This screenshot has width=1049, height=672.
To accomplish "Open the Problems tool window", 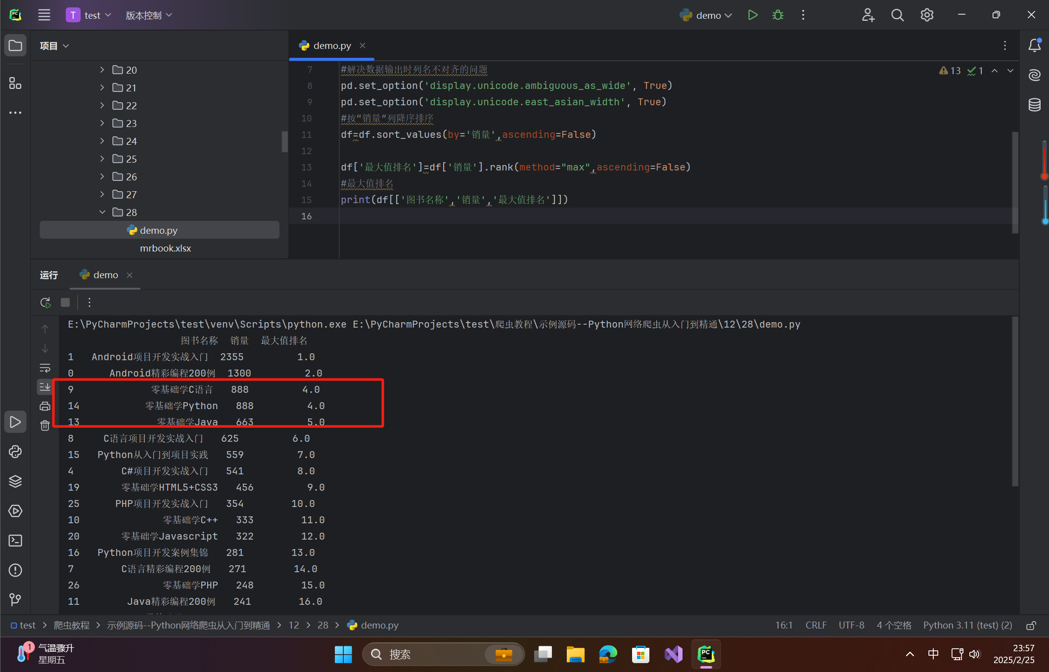I will pyautogui.click(x=15, y=570).
